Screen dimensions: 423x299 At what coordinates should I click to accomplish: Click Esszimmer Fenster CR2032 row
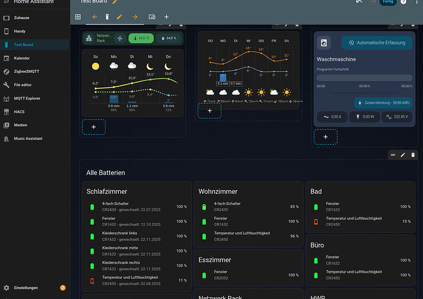point(248,275)
